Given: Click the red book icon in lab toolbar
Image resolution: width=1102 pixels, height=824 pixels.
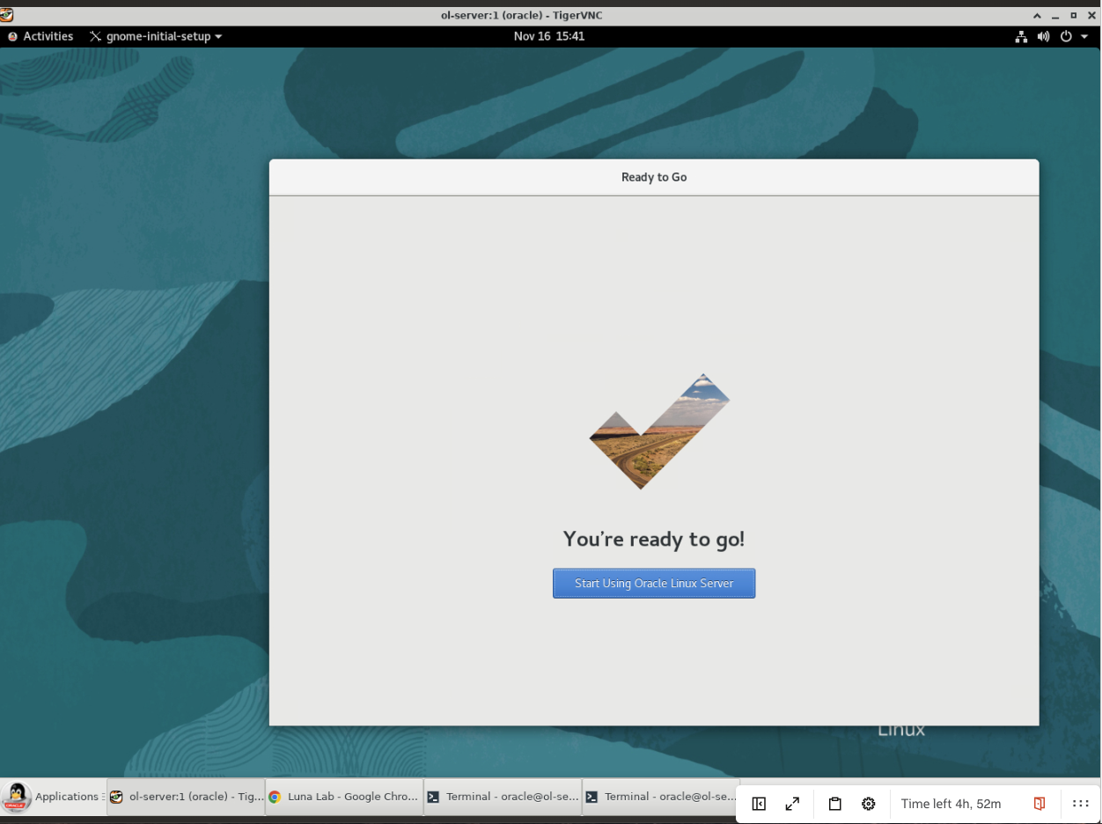Looking at the screenshot, I should 1040,804.
